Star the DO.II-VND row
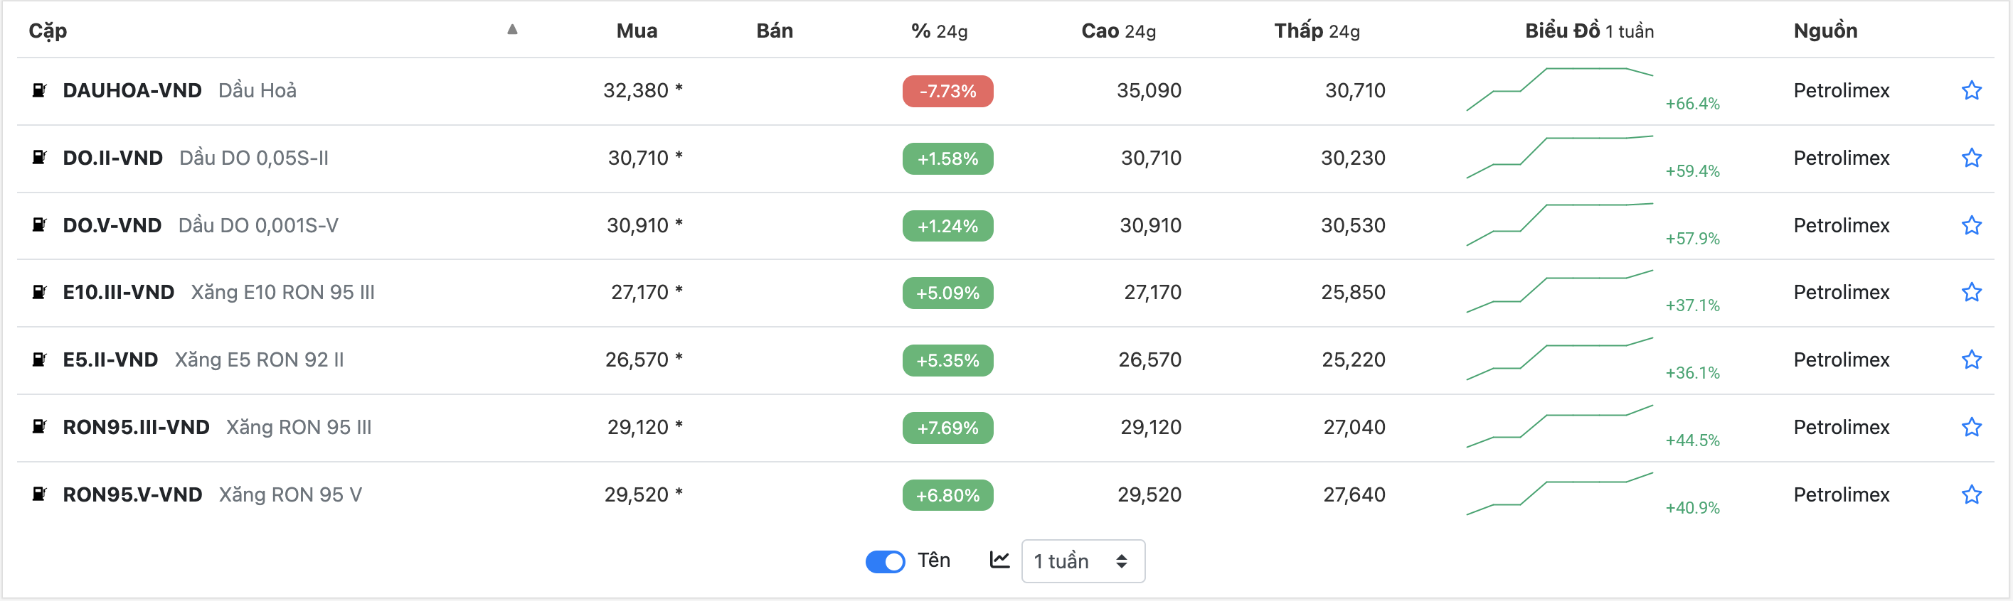 1971,158
